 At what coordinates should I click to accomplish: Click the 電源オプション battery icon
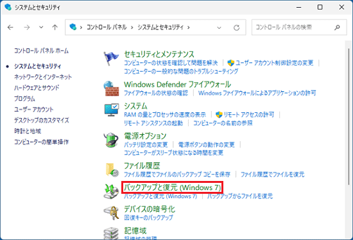click(111, 140)
